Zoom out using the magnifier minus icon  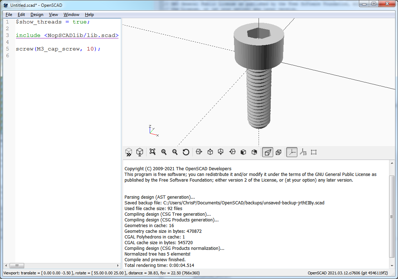(175, 152)
